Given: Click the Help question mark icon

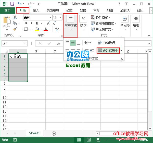Looking at the screenshot, I should click(x=119, y=4).
